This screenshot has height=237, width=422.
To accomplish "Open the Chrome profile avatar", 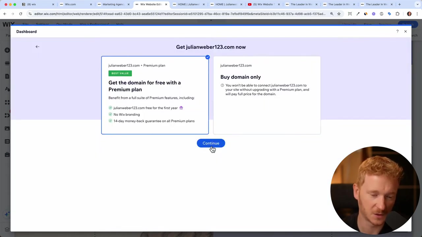I will tap(409, 14).
